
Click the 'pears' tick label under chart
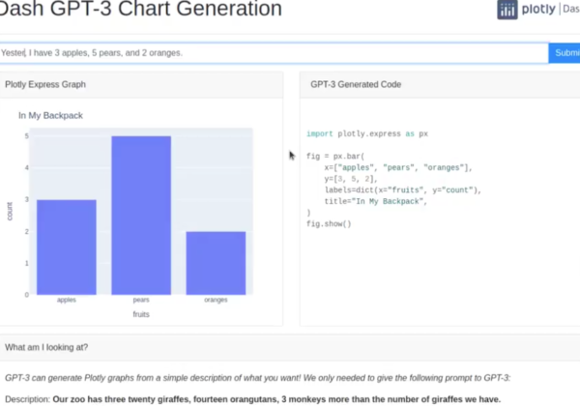click(x=141, y=300)
